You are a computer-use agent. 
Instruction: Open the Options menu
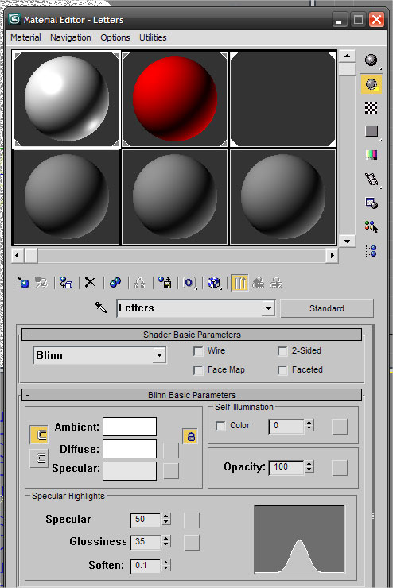115,37
